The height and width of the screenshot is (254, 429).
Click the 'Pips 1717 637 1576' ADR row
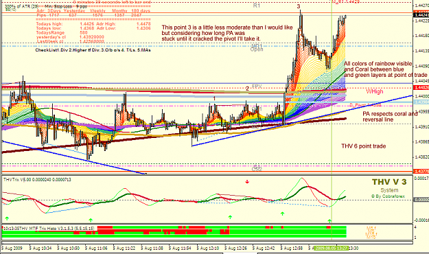(89, 15)
